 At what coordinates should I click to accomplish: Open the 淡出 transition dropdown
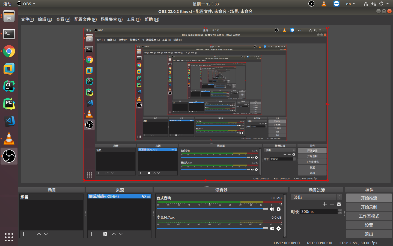[317, 197]
